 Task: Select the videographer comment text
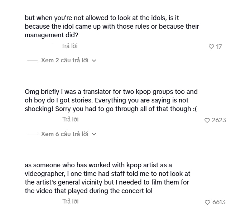point(107,178)
